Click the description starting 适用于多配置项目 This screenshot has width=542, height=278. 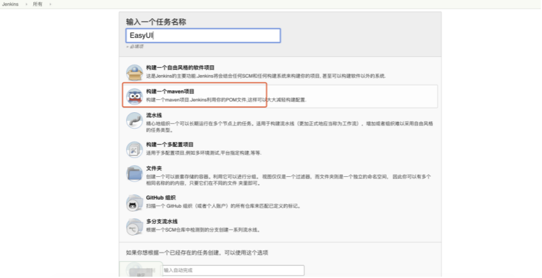(204, 153)
